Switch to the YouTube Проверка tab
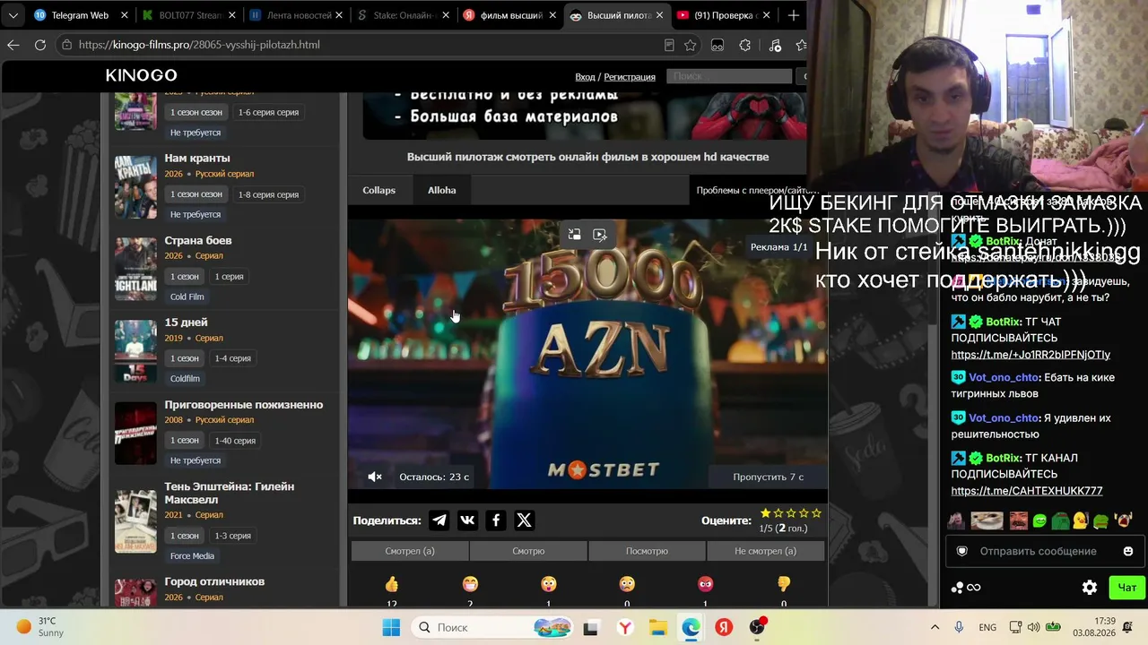Viewport: 1148px width, 645px height. (x=725, y=15)
